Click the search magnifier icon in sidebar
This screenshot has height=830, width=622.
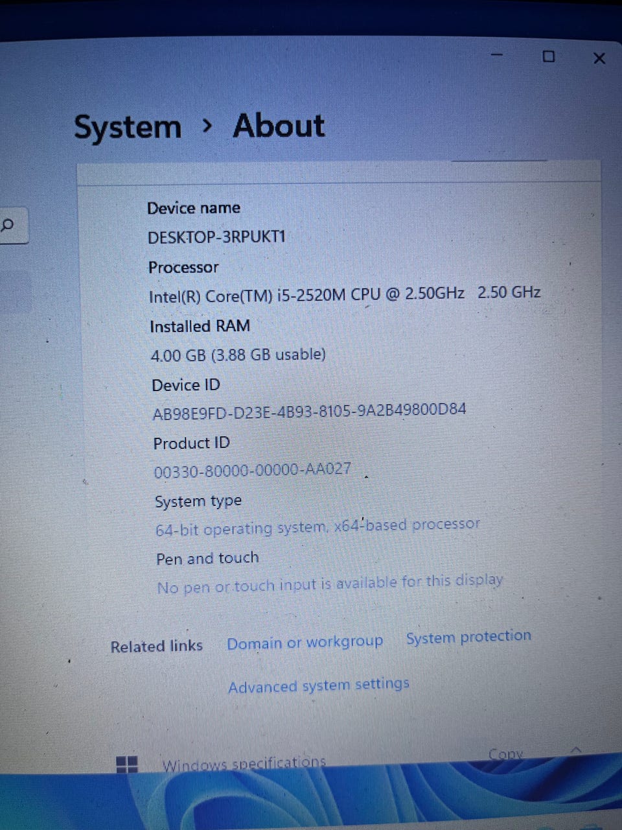[x=7, y=226]
